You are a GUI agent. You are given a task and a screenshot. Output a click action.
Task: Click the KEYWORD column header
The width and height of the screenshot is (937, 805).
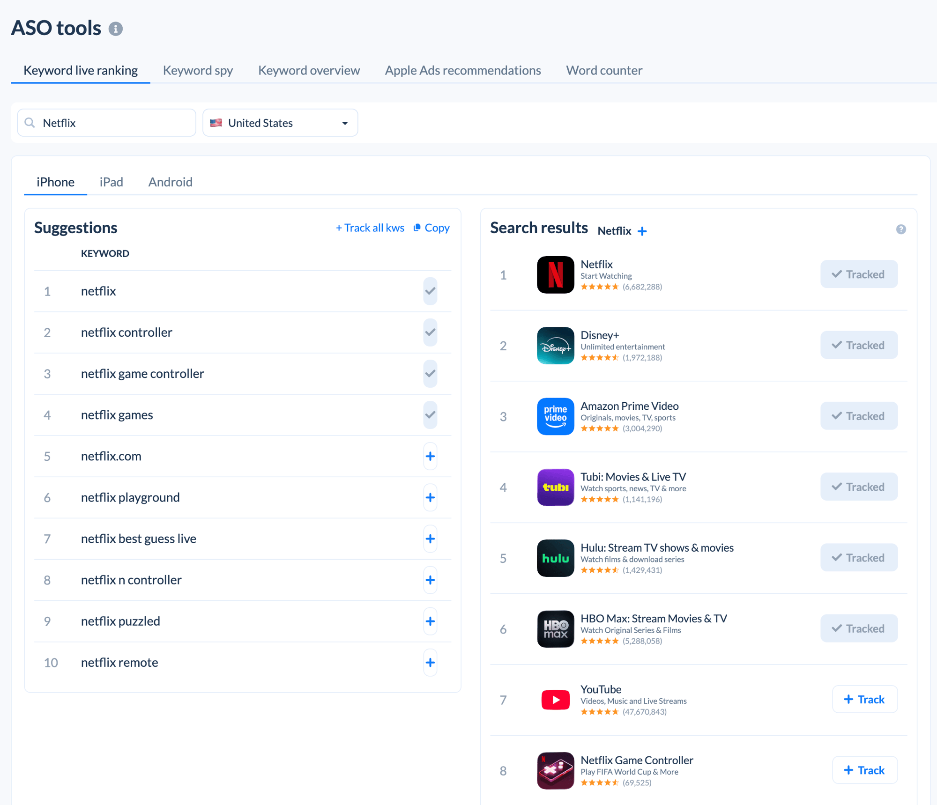105,253
